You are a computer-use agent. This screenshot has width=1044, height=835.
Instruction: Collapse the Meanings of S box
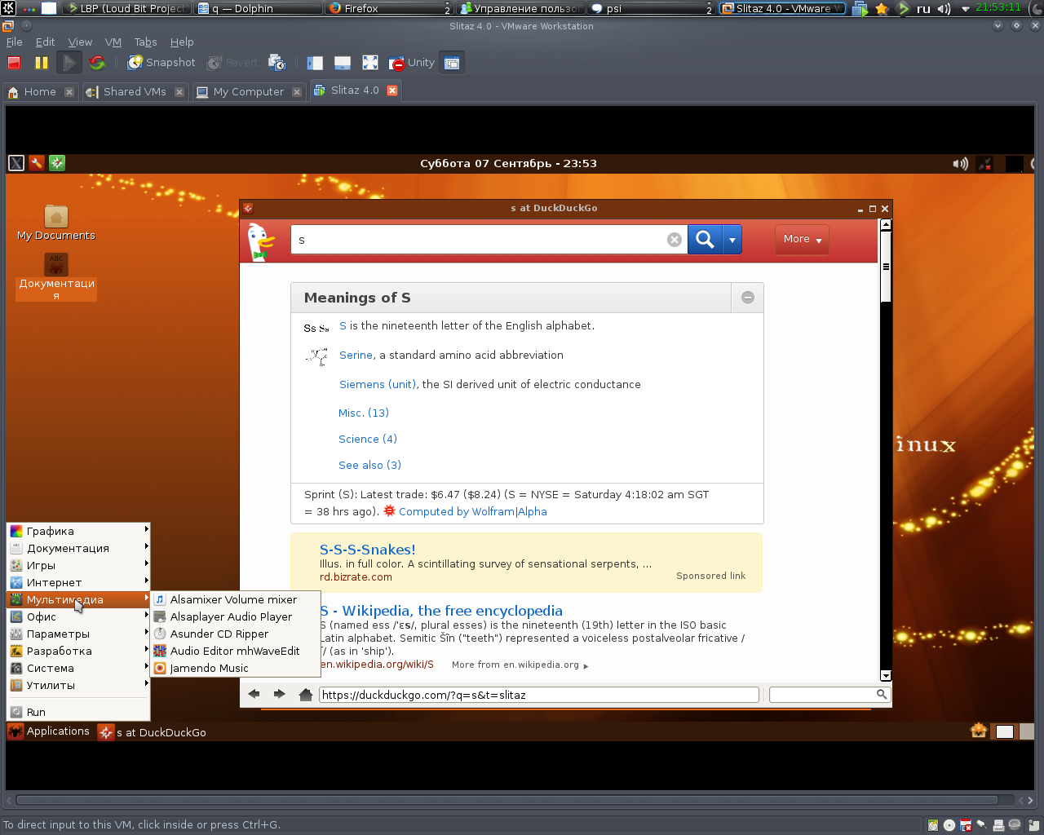tap(748, 298)
